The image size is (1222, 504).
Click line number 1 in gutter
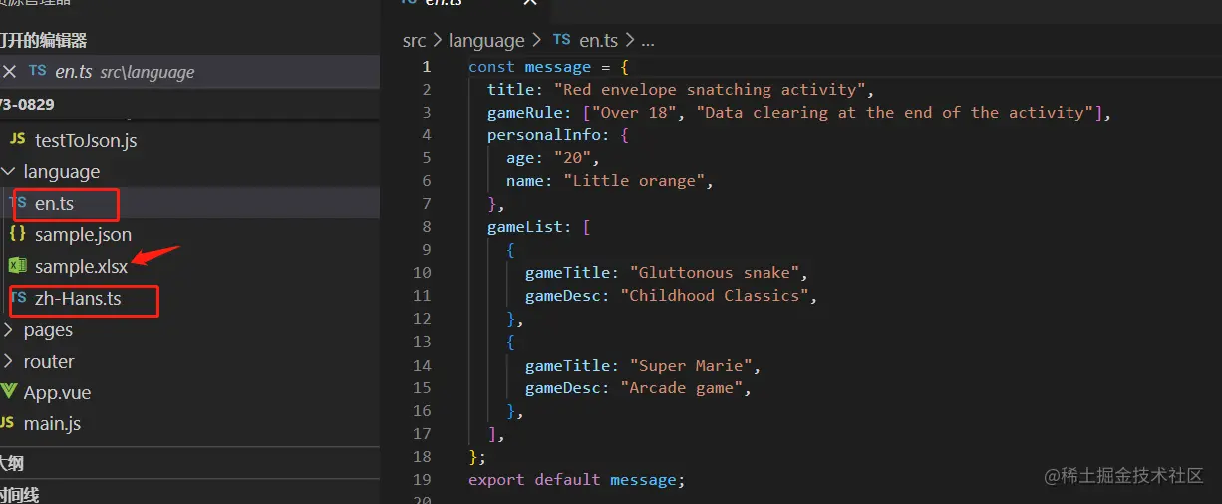[x=427, y=67]
